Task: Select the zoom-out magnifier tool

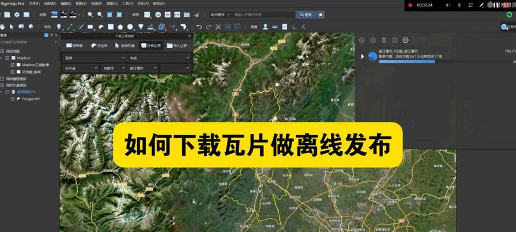Action: [x=100, y=14]
